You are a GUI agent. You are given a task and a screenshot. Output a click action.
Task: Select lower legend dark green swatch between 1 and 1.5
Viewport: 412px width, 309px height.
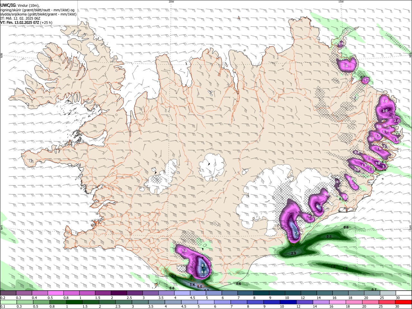74,302
